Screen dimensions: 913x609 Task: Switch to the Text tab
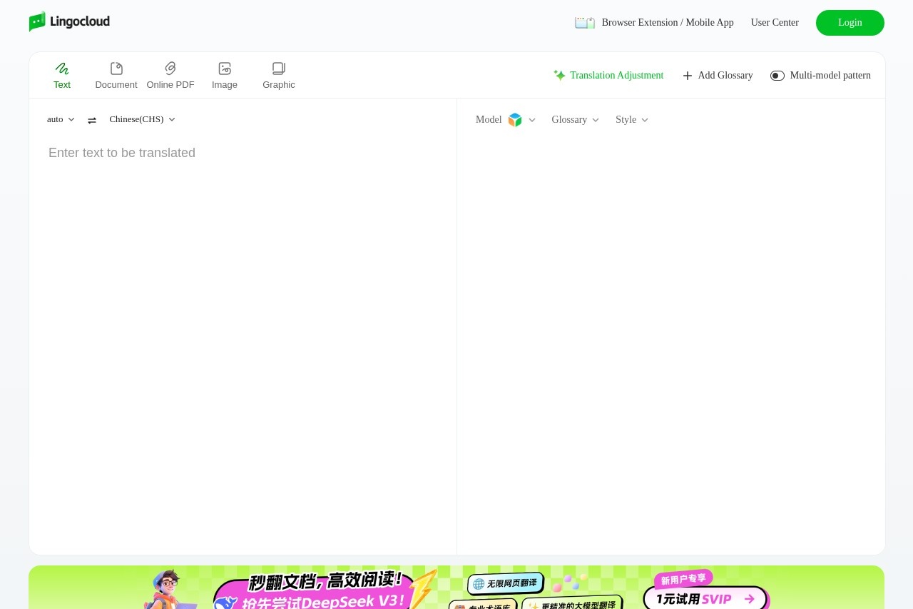click(62, 75)
